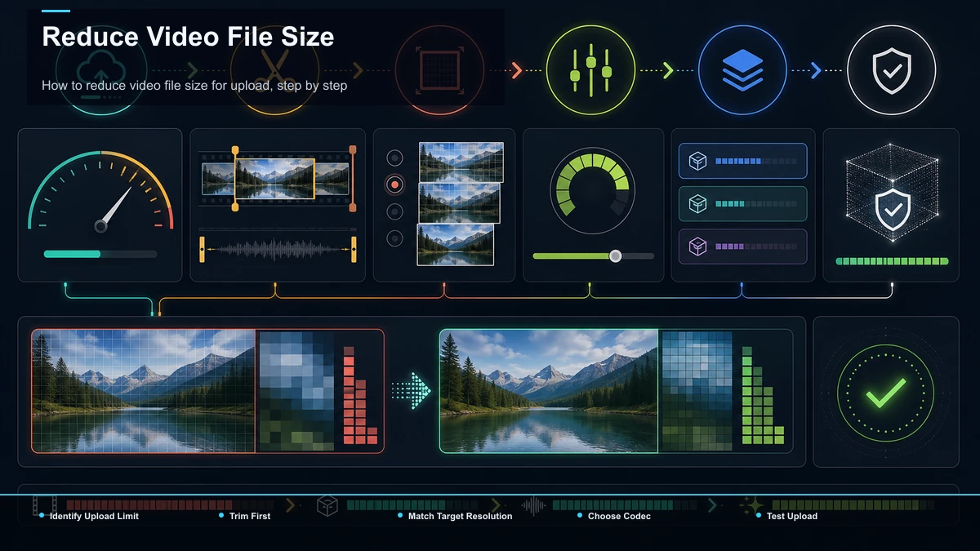Click the red bar chart beside original preview
The image size is (980, 551).
tap(360, 395)
